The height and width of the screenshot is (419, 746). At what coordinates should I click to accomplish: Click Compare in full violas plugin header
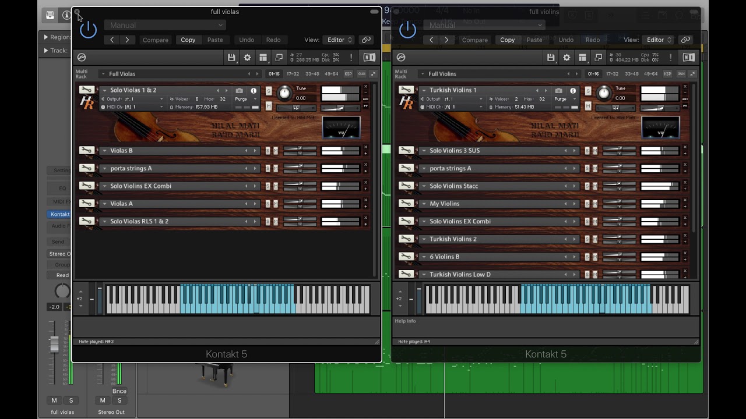point(156,40)
